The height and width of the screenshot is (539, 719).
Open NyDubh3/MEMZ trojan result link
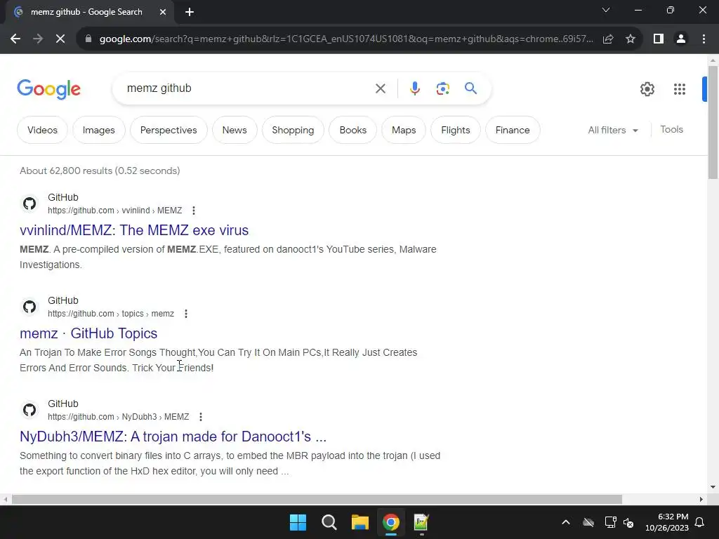[x=173, y=437]
